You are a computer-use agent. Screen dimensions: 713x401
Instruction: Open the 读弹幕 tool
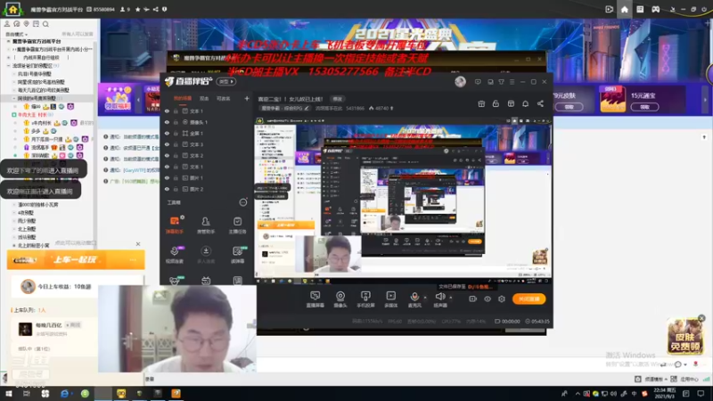(237, 254)
